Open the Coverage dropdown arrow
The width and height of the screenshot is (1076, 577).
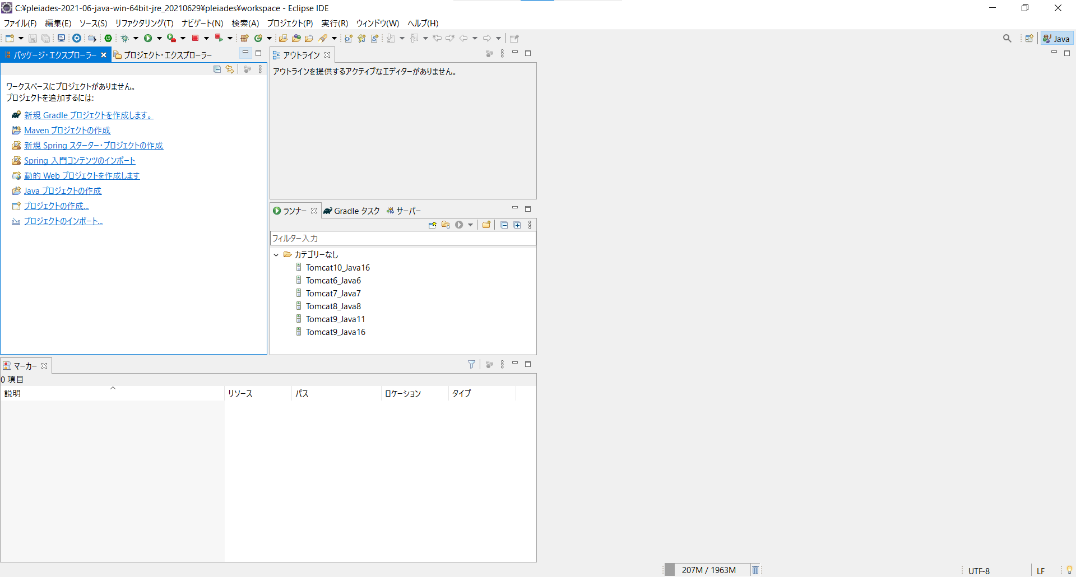pyautogui.click(x=183, y=38)
